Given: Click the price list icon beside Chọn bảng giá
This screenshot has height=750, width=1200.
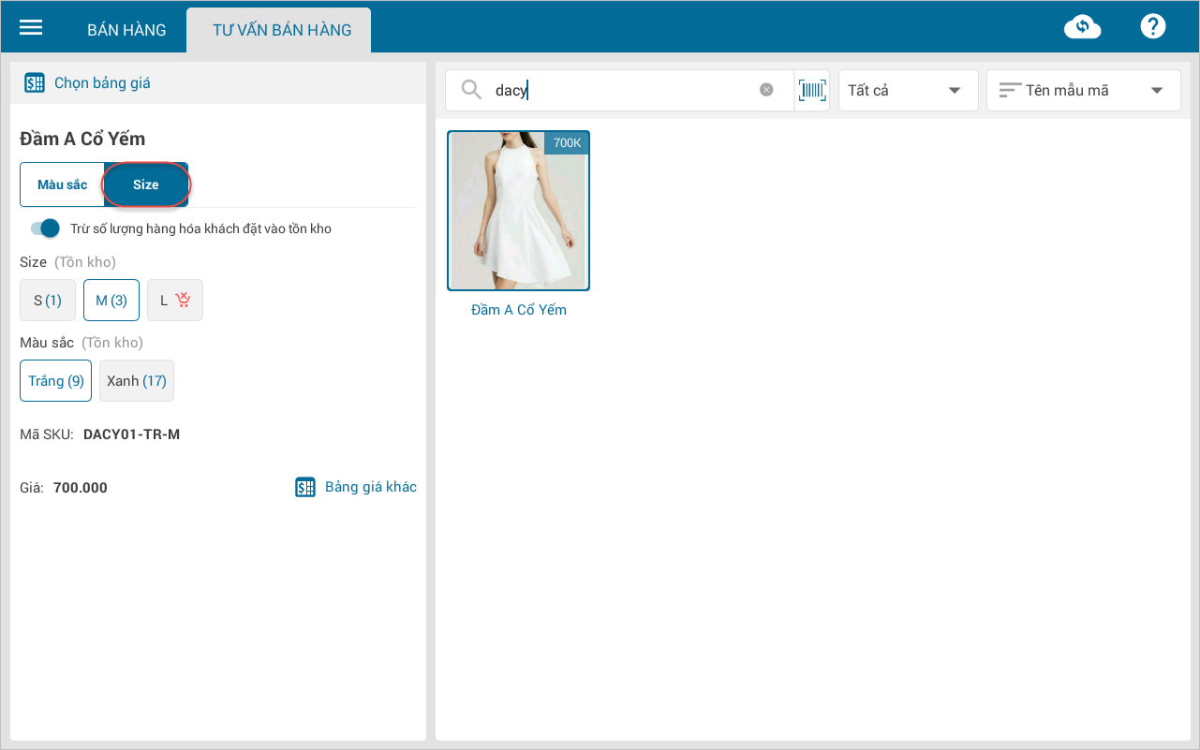Looking at the screenshot, I should [x=35, y=83].
